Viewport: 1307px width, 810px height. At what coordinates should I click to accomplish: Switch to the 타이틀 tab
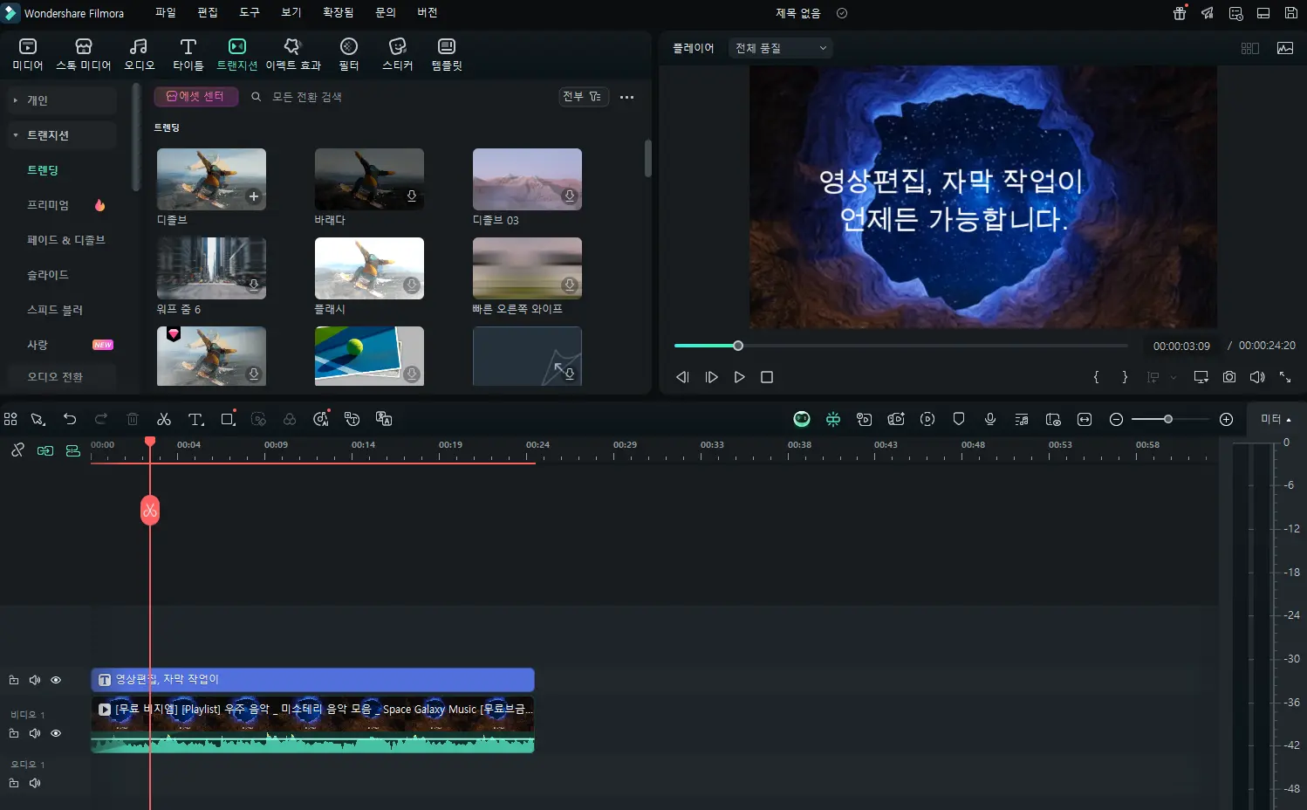coord(188,54)
